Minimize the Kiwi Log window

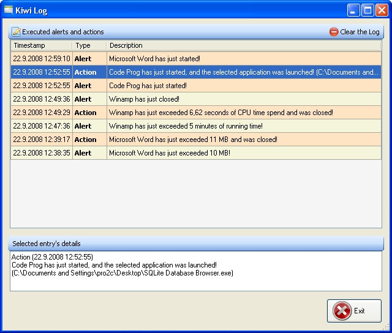pos(353,10)
